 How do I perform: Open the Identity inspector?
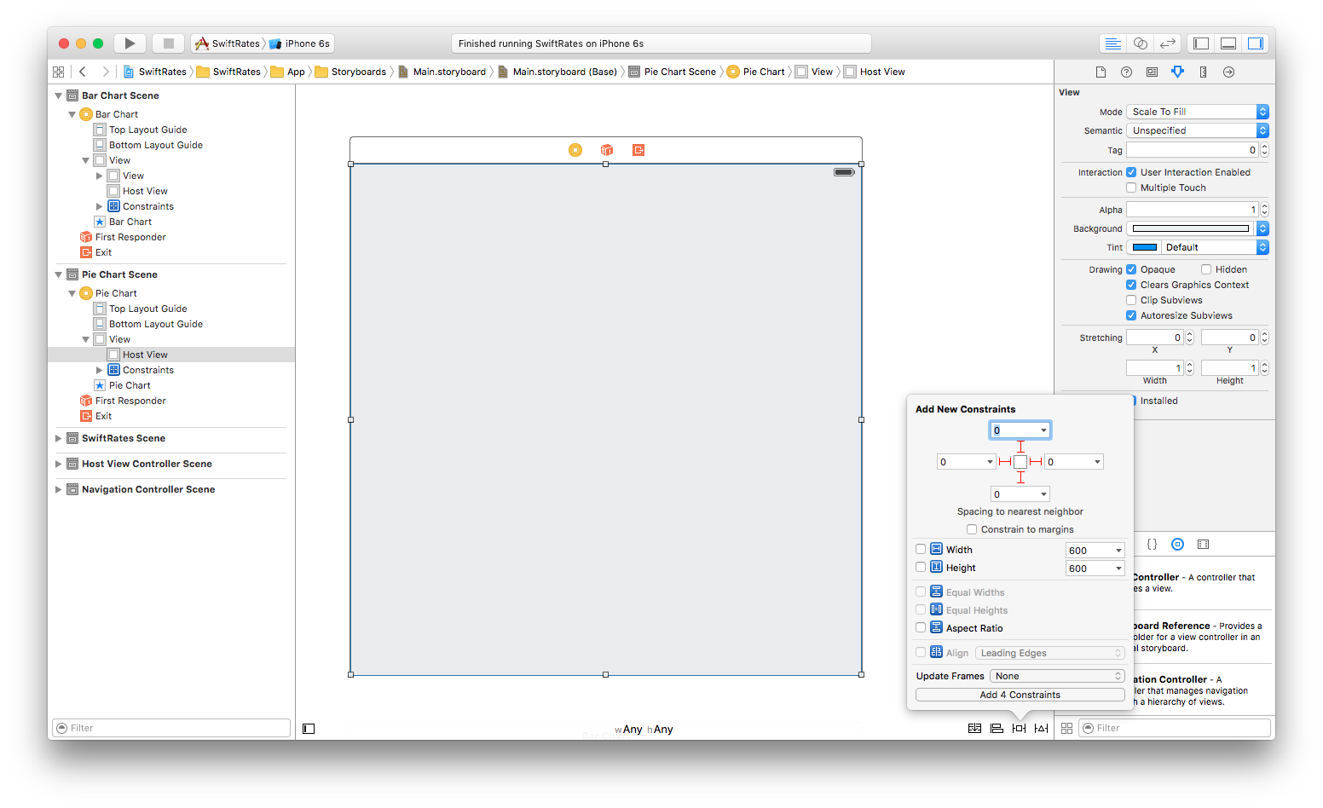1151,72
